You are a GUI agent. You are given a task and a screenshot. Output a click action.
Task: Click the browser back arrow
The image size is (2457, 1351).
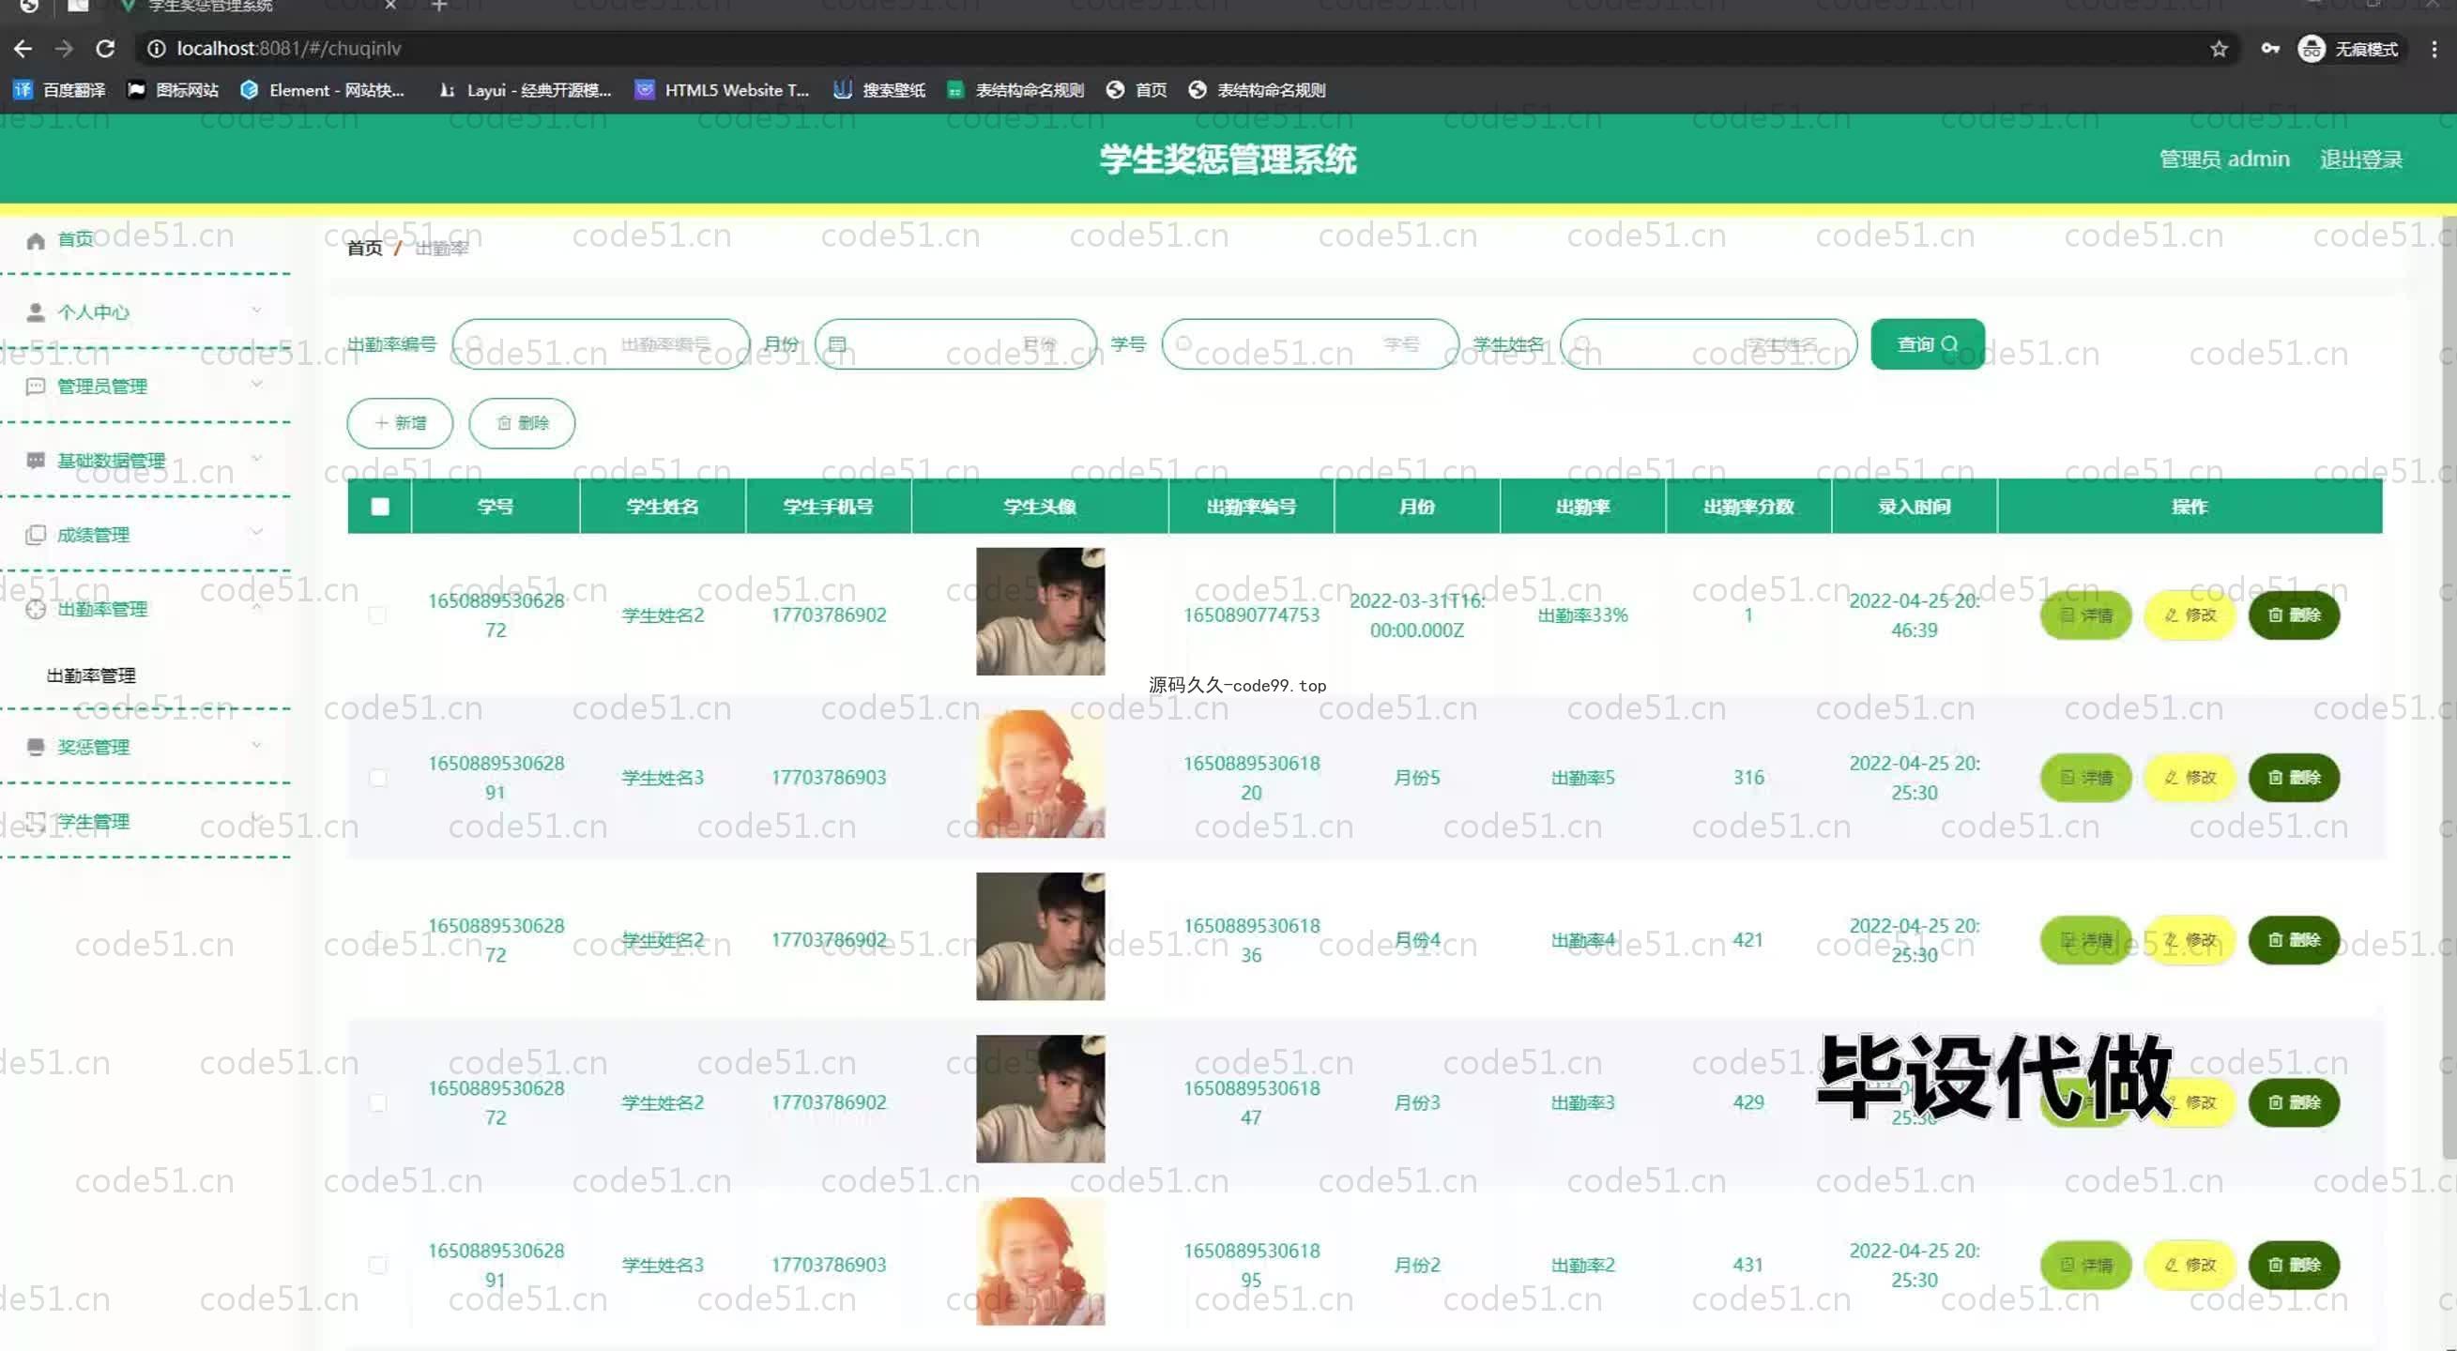23,49
